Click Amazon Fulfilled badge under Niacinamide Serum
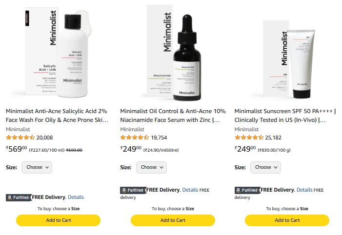Screen dimensions: 342x235 point(133,190)
